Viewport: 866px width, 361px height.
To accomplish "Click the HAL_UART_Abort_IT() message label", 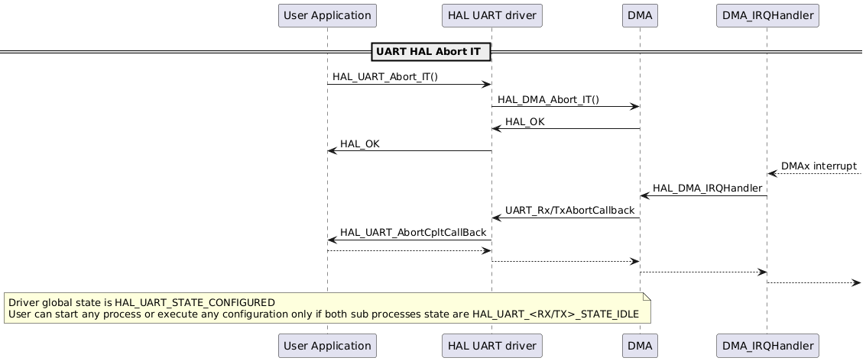I will pyautogui.click(x=385, y=76).
